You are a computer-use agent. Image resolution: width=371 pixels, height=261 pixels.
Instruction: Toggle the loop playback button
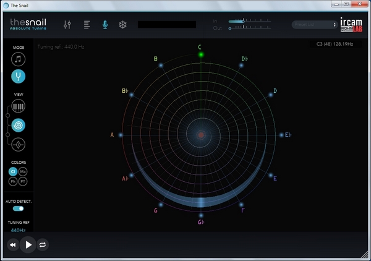[43, 245]
